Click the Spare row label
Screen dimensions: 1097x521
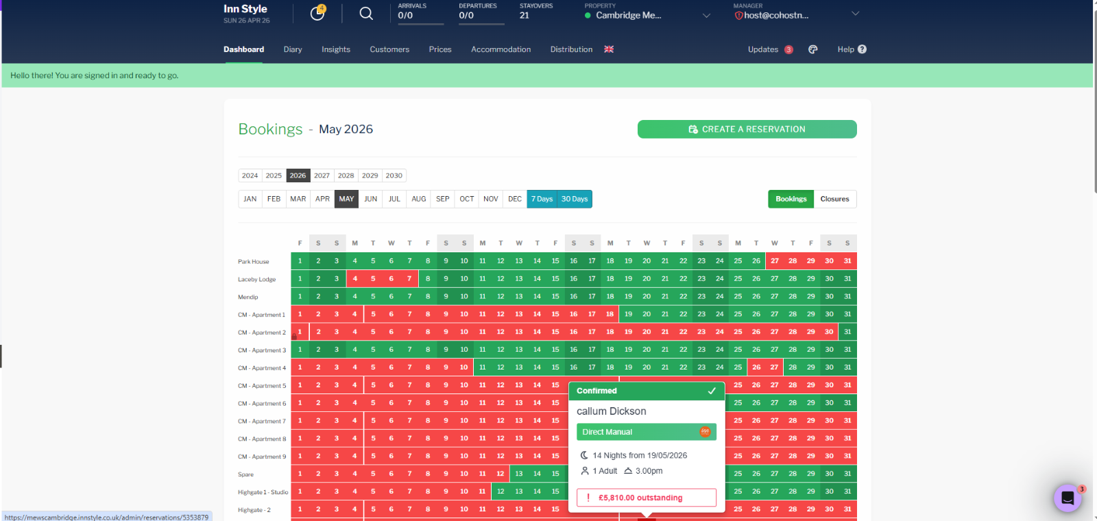pos(245,474)
